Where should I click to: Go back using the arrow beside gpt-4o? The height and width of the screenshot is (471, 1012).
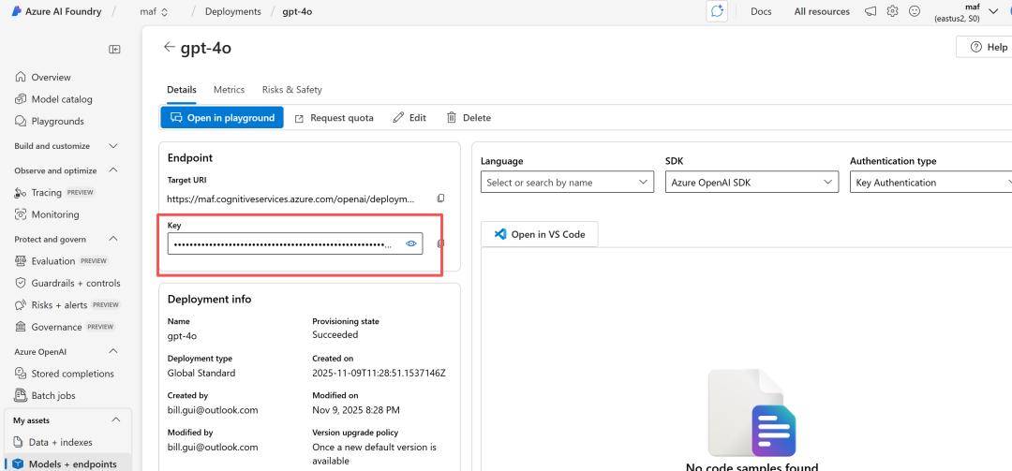tap(169, 47)
